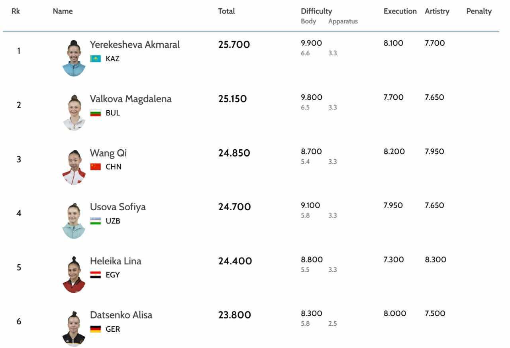
Task: Open Usova Sofiya's name link
Action: click(x=118, y=207)
